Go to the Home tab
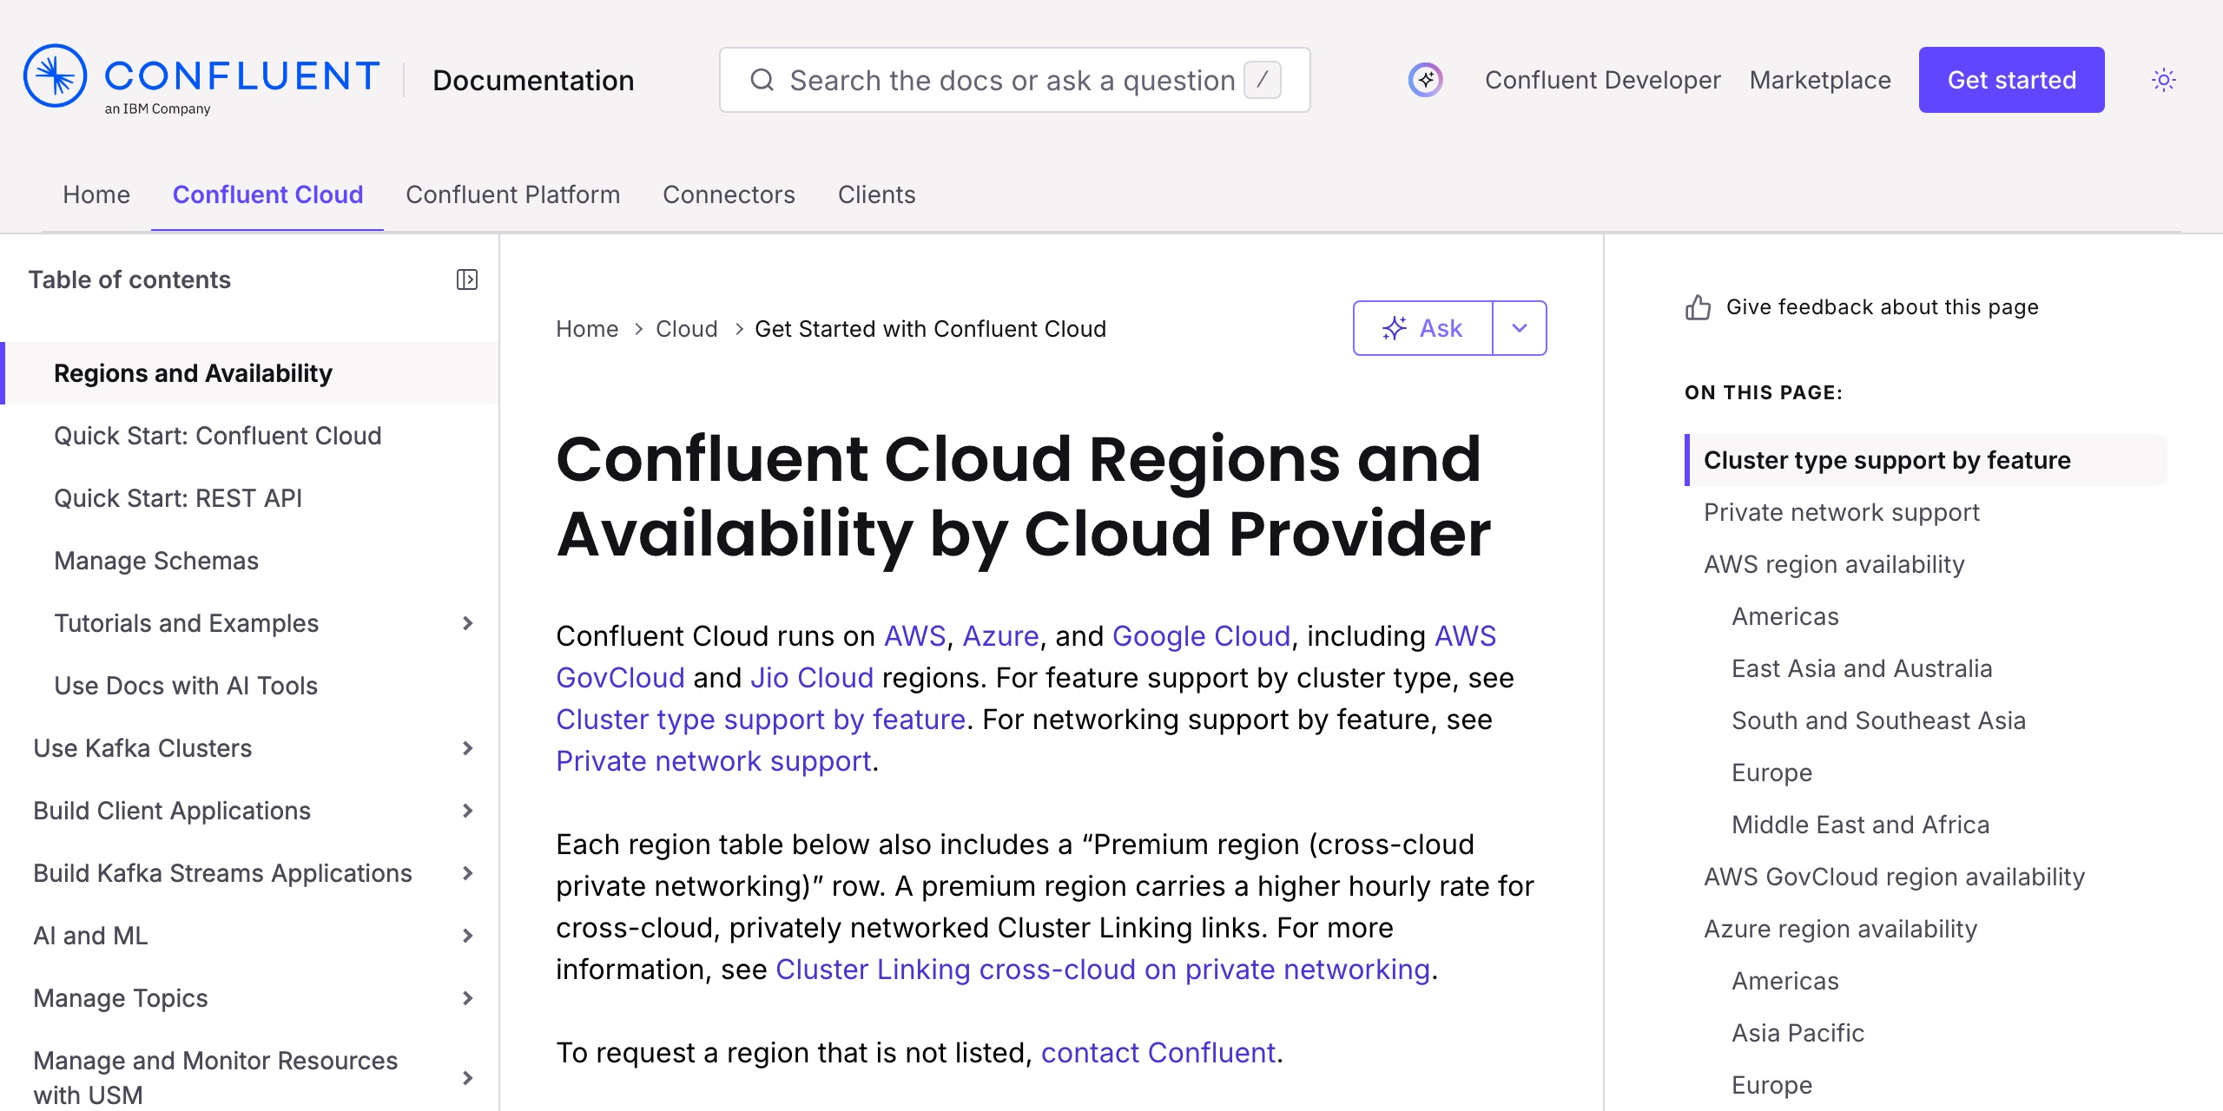This screenshot has height=1111, width=2223. (x=96, y=194)
